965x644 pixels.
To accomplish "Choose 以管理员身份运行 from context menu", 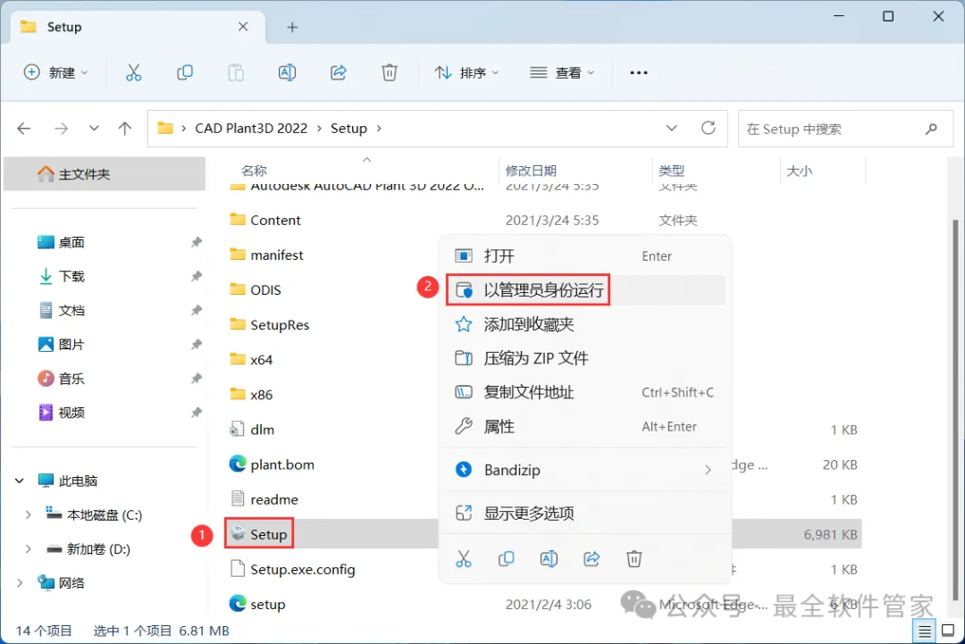I will coord(584,289).
